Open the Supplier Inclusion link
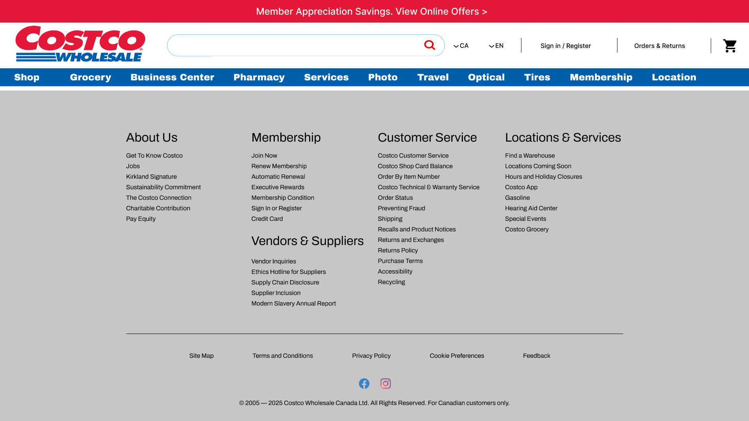The image size is (749, 421). click(x=276, y=293)
